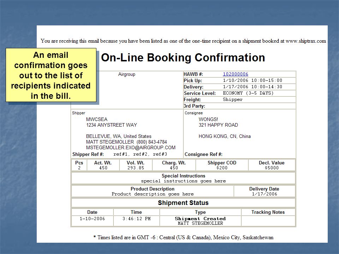Click service level ECONOMY (3-5 DAYS)
This screenshot has width=339, height=254.
248,93
